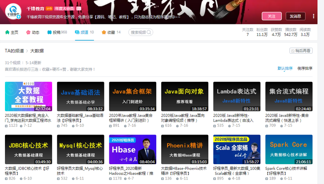Open the Java集合框架 video thumbnail
The image size is (324, 184).
(133, 96)
